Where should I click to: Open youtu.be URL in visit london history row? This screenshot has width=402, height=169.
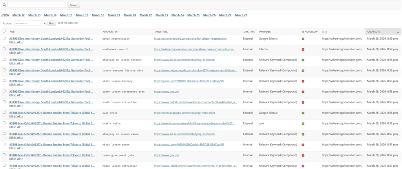(189, 81)
